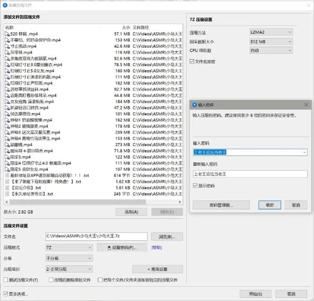Screen dimensions: 314x301
Task: Open the [帮助] link
Action: click(157, 248)
